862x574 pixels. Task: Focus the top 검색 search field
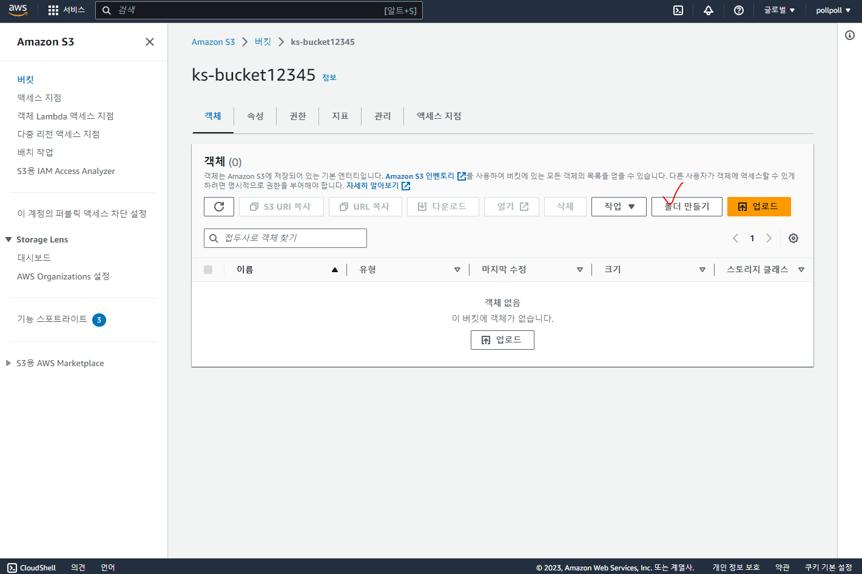(259, 10)
